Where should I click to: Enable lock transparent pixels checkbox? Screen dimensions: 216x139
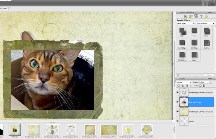coord(200,85)
